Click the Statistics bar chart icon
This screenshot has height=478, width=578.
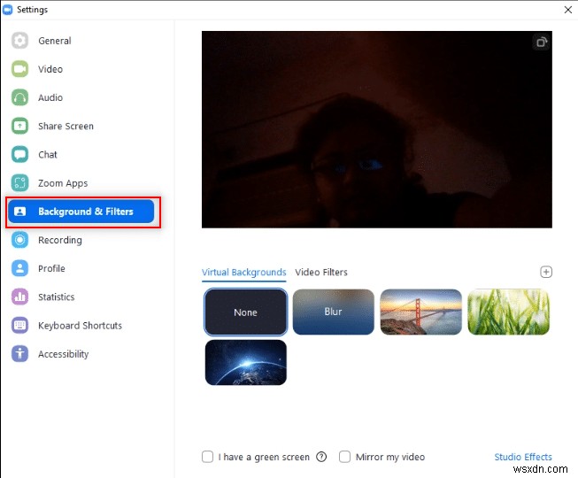(19, 297)
